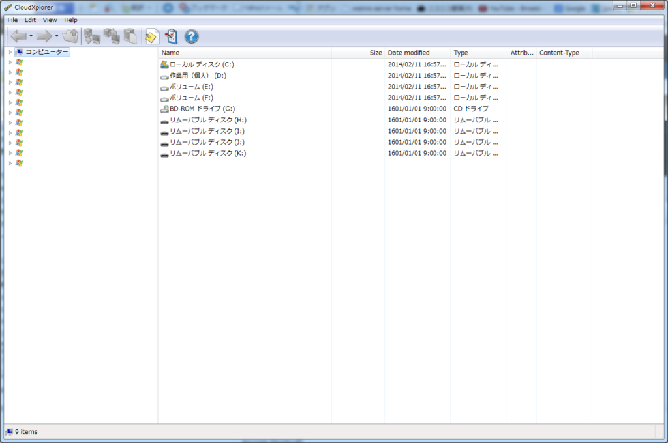Sort by the Type column header
This screenshot has width=668, height=443.
tap(478, 53)
